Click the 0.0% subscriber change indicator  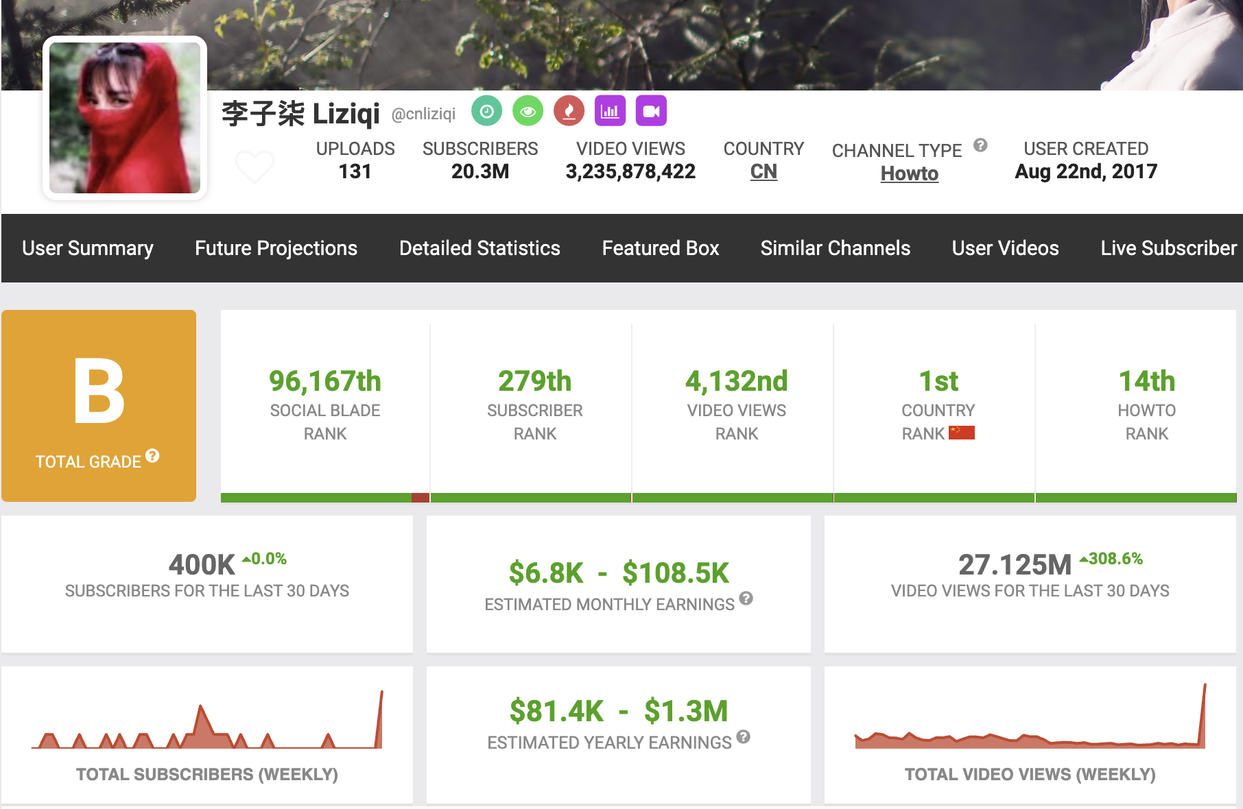click(264, 559)
